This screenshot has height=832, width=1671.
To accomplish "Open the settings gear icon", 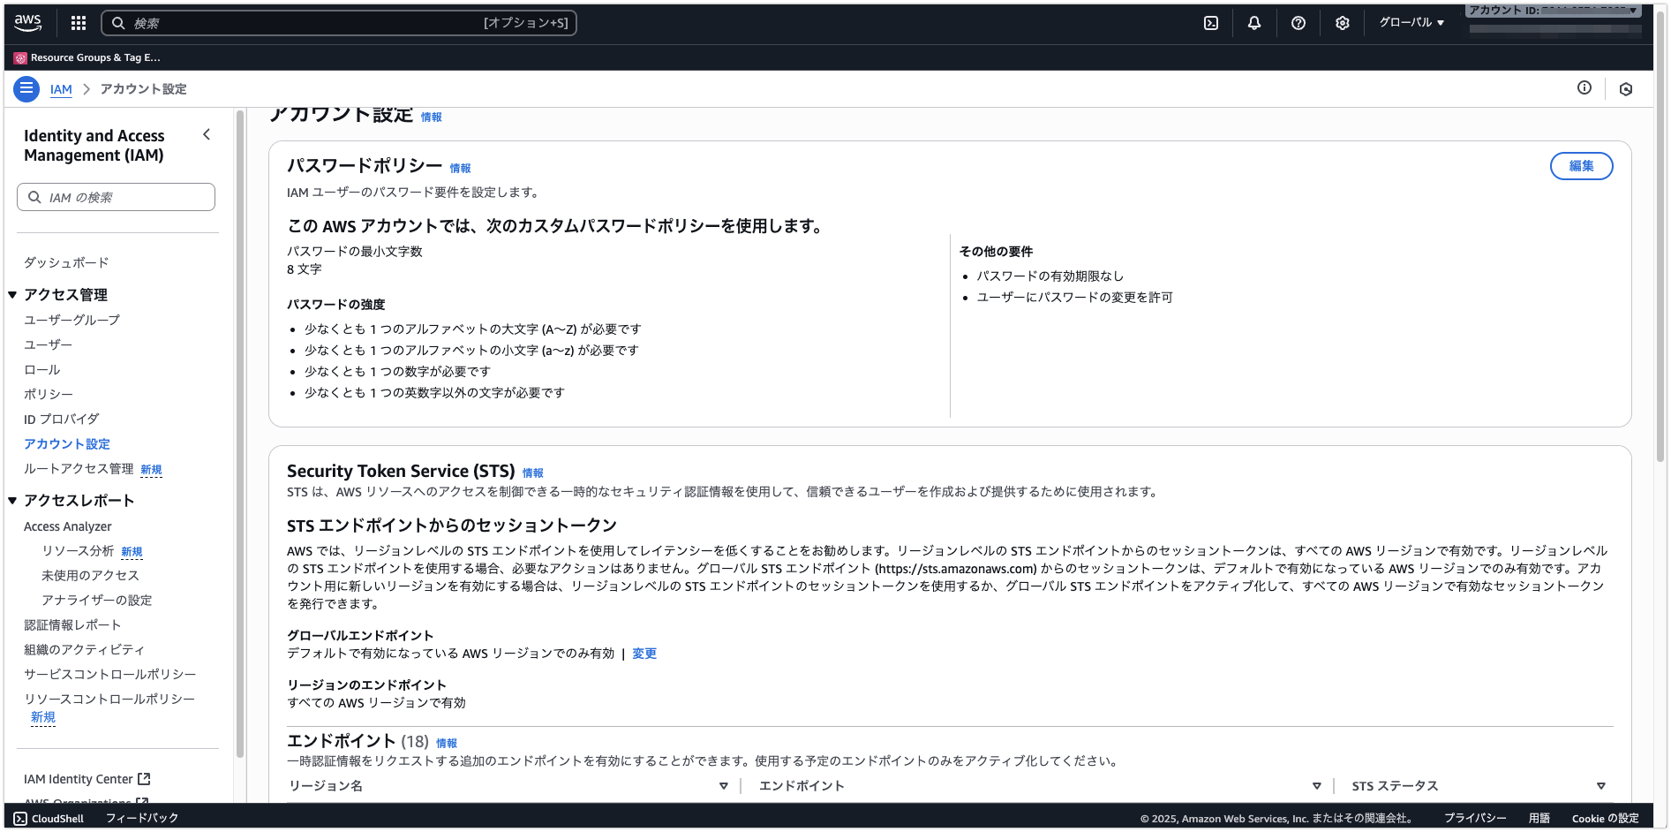I will coord(1342,23).
